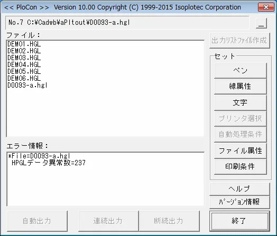Click the disabled 断続出力 button

pos(169,221)
